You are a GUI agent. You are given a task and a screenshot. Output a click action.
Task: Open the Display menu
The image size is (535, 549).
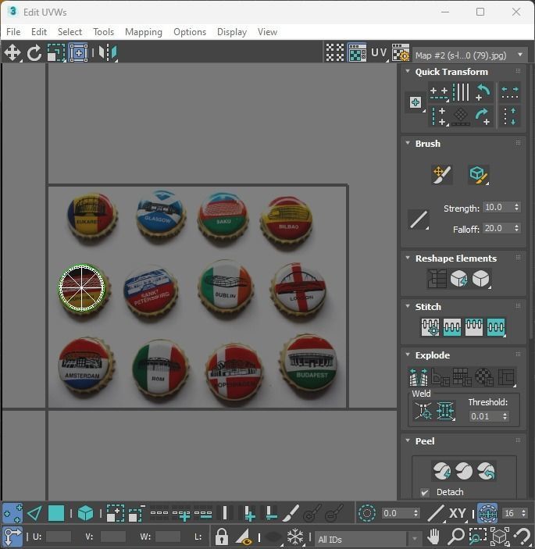pyautogui.click(x=232, y=32)
